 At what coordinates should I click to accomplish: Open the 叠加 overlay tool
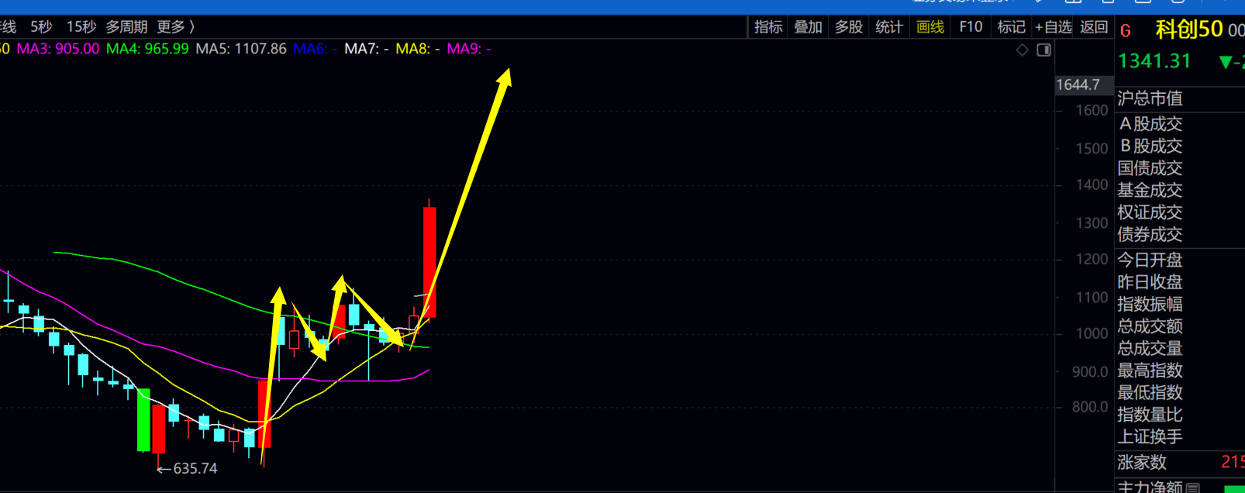click(x=808, y=27)
